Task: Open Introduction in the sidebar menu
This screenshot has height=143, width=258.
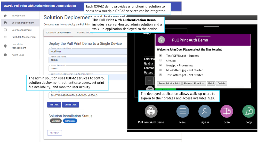Action: [x=18, y=16]
